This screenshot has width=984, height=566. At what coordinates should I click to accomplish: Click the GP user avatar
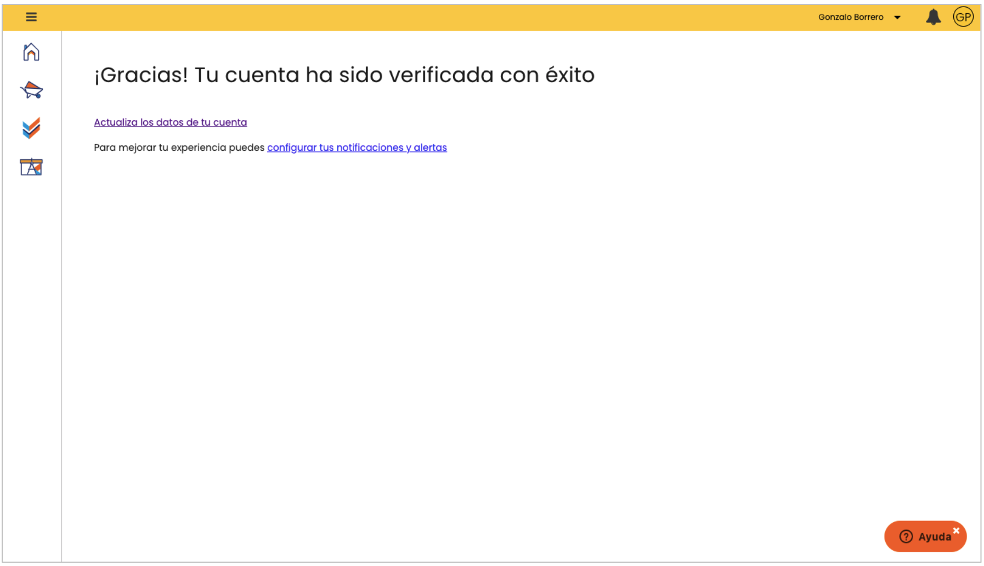(x=963, y=17)
